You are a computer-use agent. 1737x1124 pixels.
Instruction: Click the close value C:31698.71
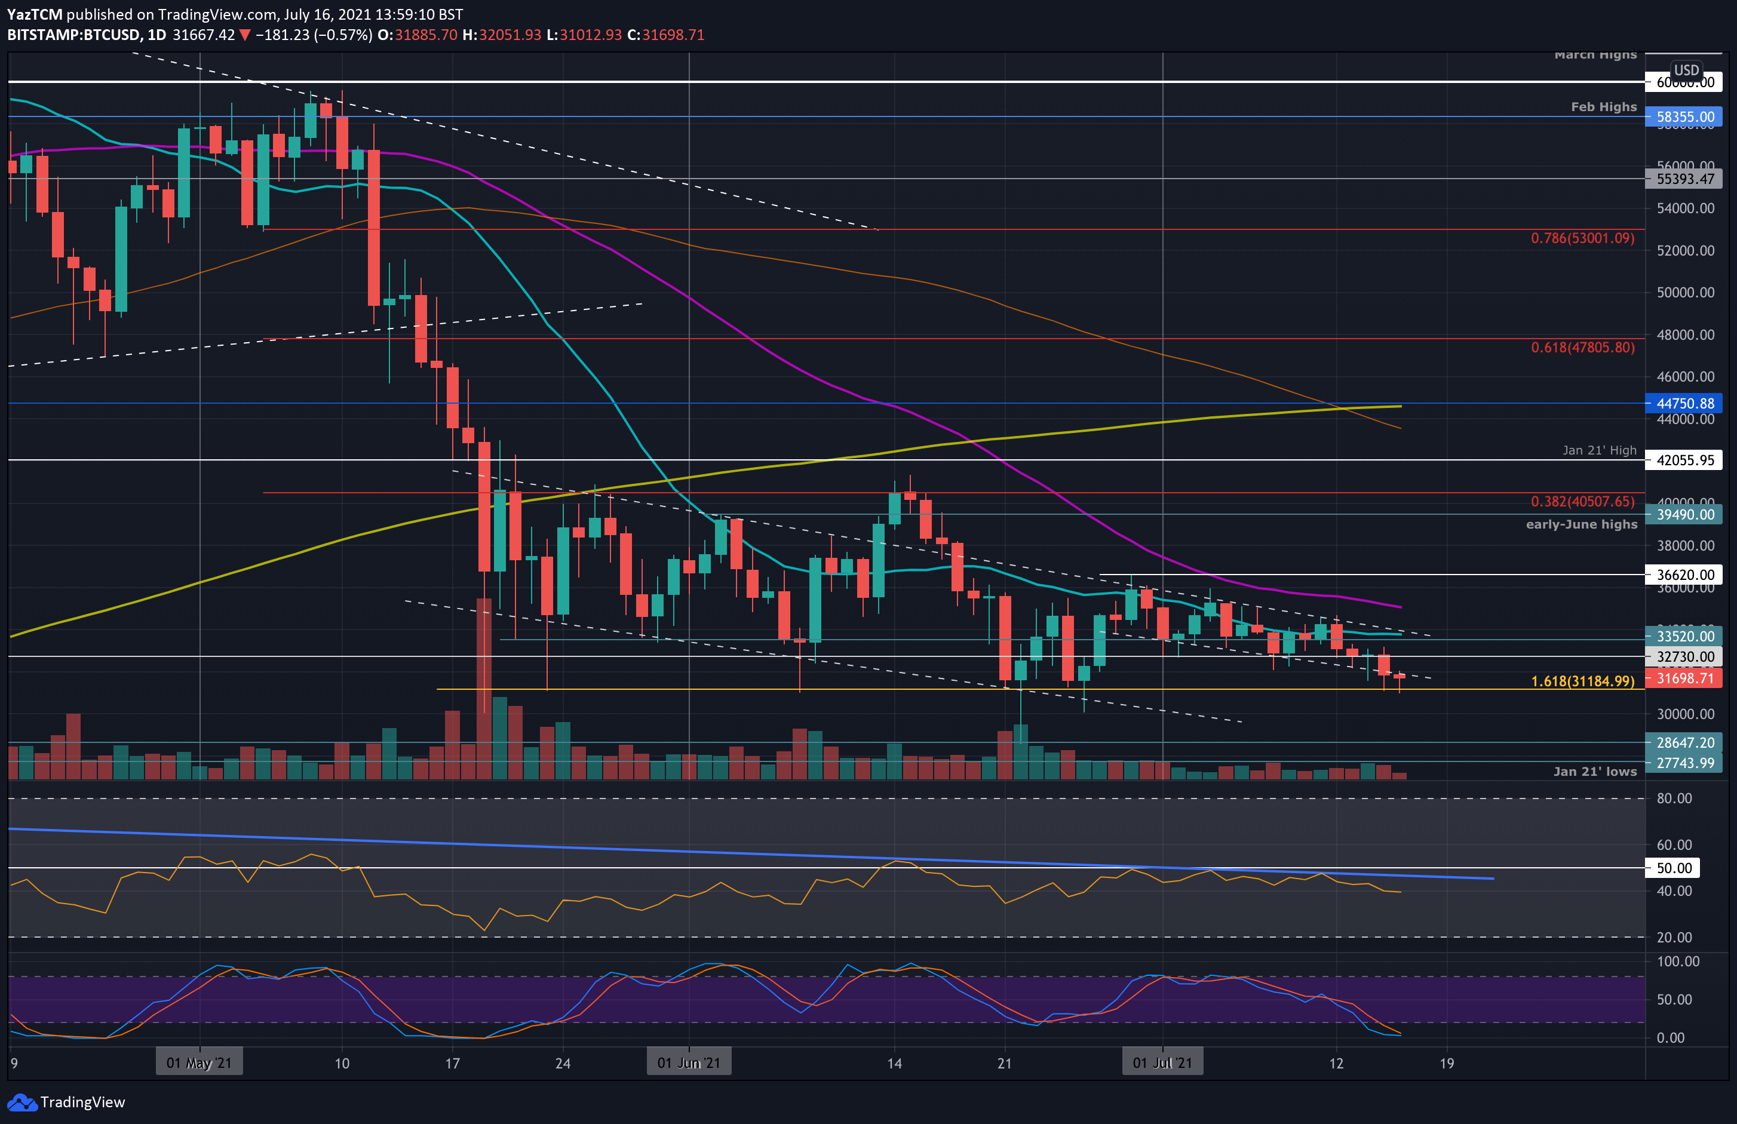665,35
